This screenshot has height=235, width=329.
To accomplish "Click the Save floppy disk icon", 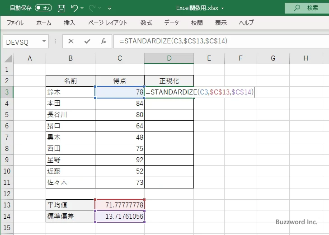I will coord(61,8).
